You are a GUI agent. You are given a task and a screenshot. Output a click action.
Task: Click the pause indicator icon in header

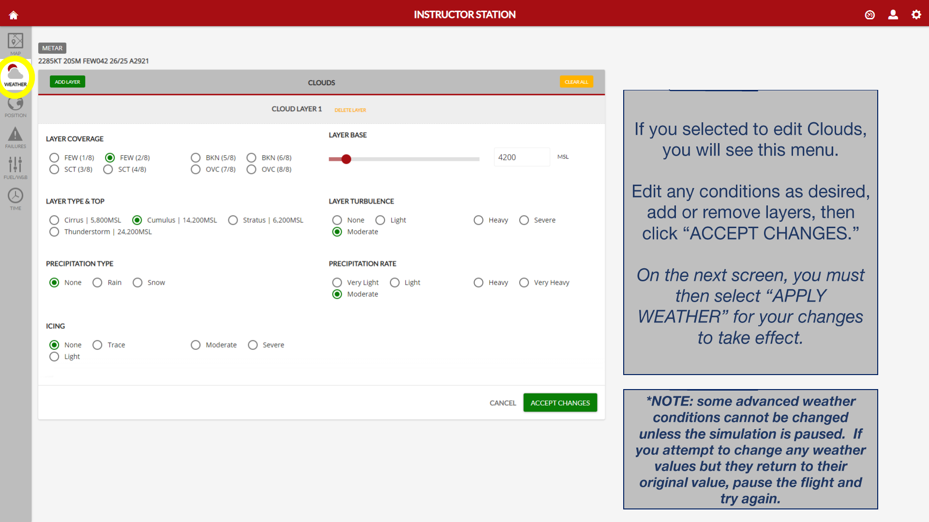click(869, 15)
